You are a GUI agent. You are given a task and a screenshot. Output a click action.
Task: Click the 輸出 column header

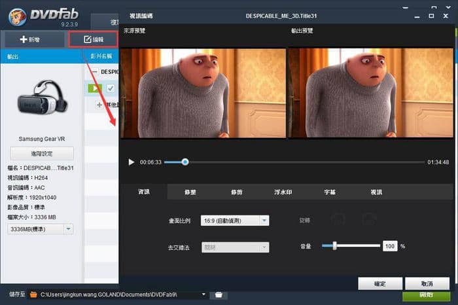[12, 56]
